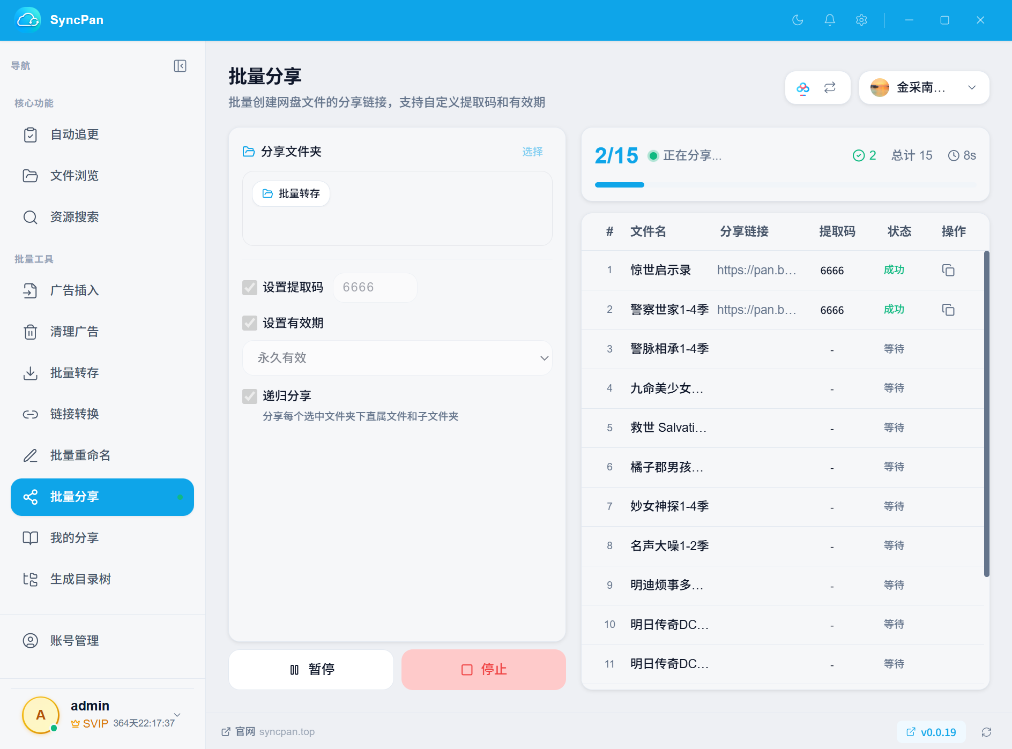
Task: Click file name 妙女神探1-4季
Action: 669,506
